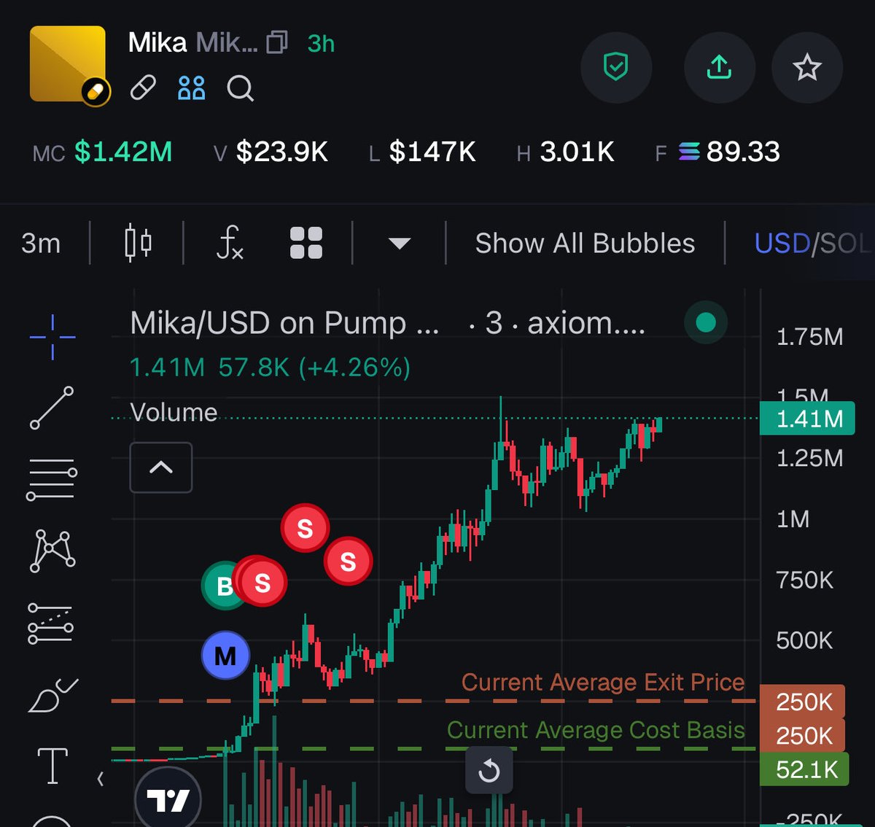Change the 3m timeframe interval
Viewport: 875px width, 827px height.
(x=41, y=243)
